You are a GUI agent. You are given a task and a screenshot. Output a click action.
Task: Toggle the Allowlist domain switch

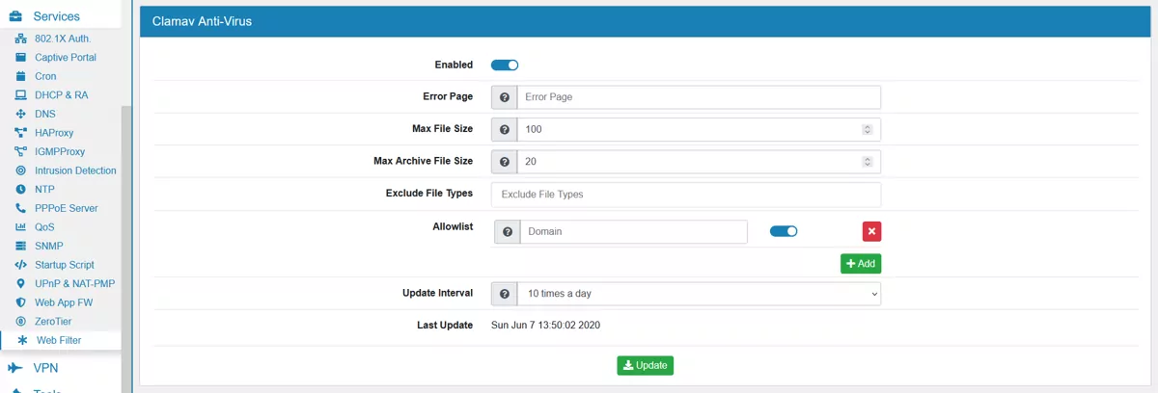[x=784, y=231]
